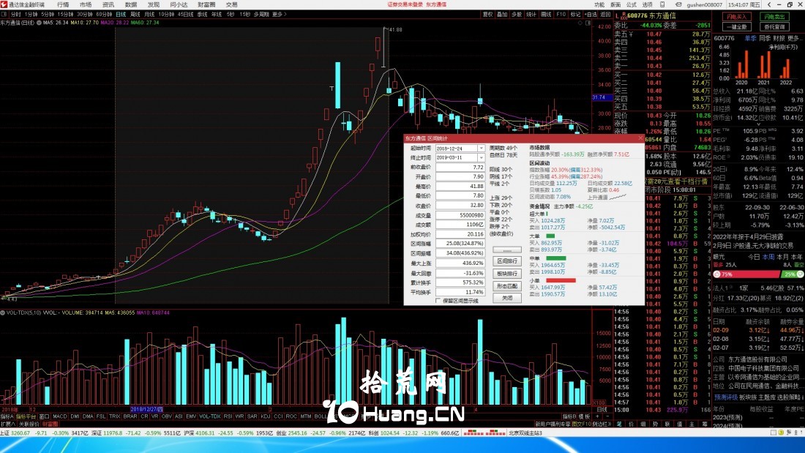Click the small panel icon beside diamond
Screen dimensions: 805x453
(x=588, y=23)
